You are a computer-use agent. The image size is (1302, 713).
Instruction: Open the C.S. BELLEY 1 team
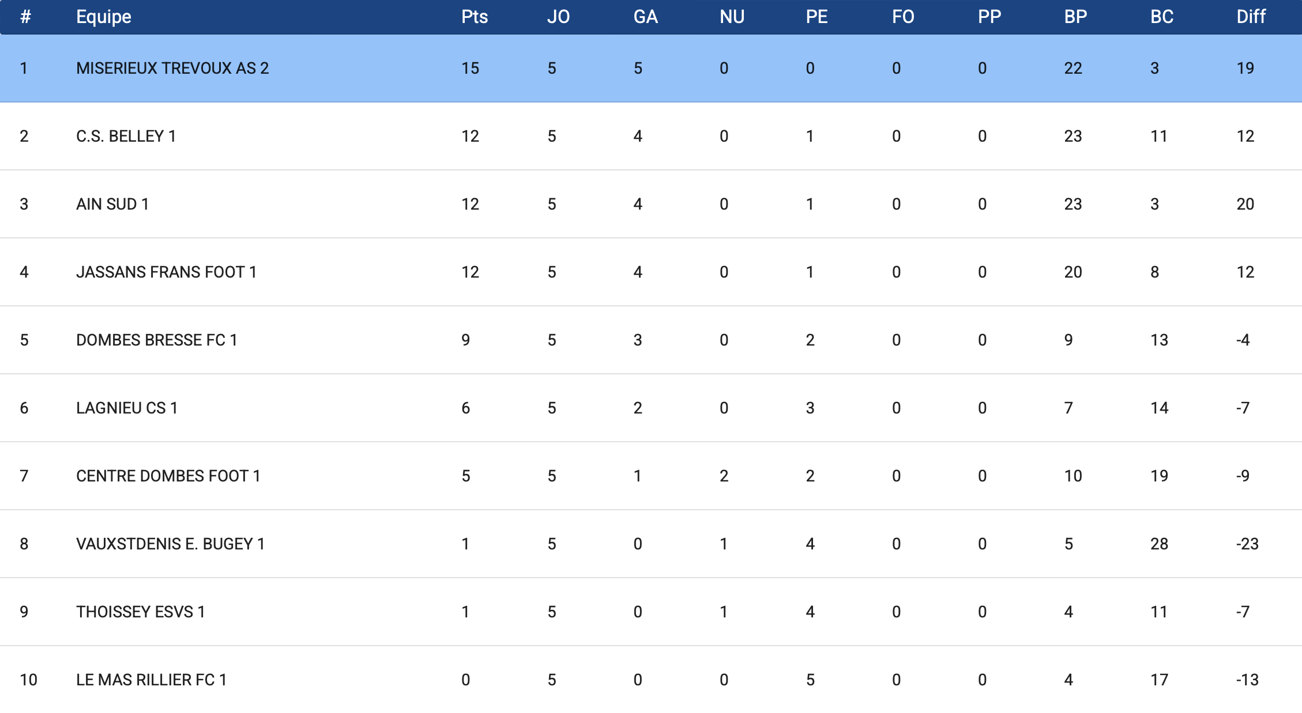coord(126,136)
